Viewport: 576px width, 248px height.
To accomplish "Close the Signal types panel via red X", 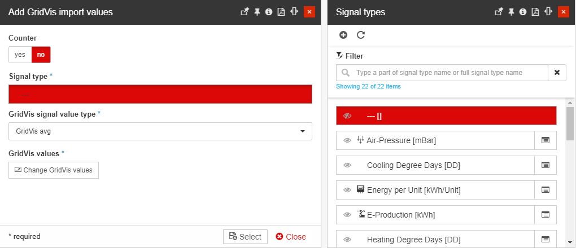I will pos(564,12).
